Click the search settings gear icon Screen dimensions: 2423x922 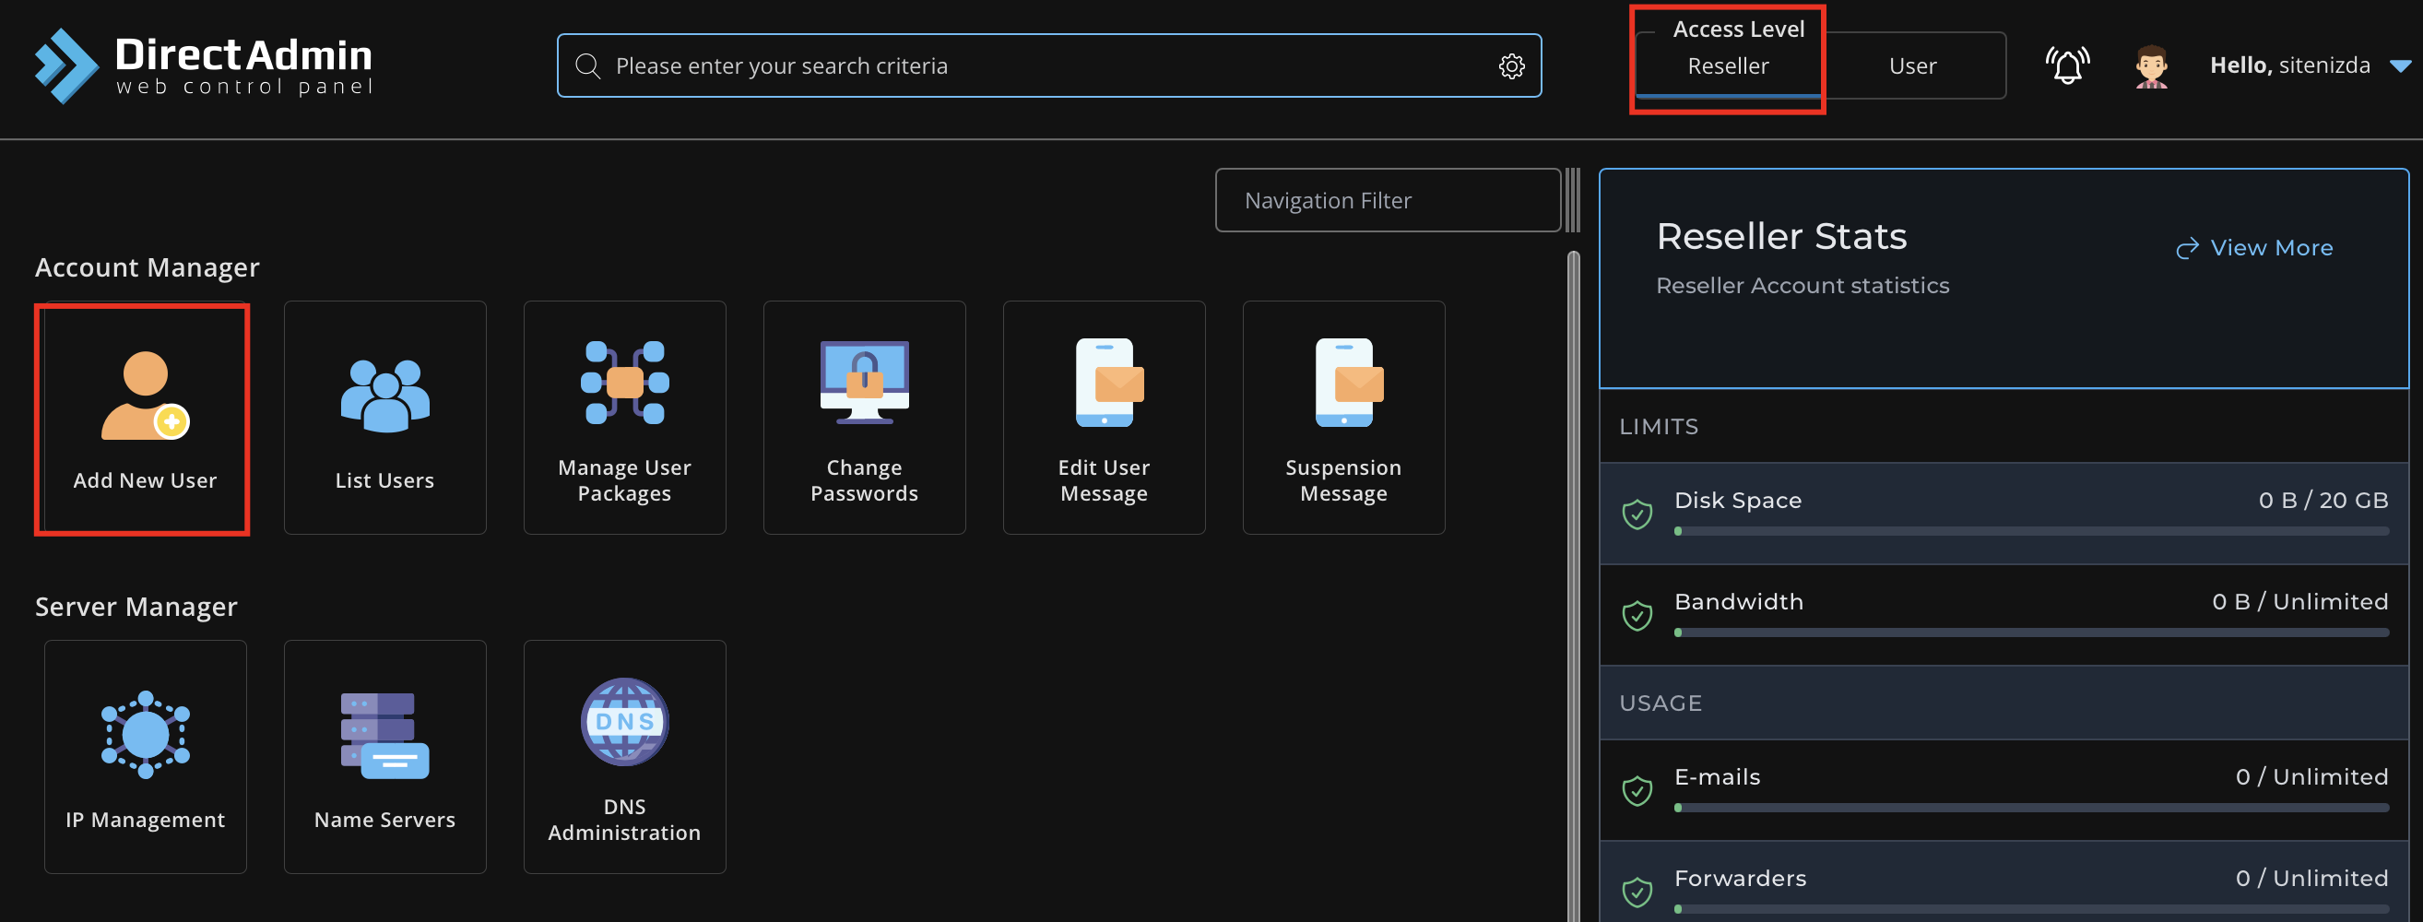[1511, 65]
